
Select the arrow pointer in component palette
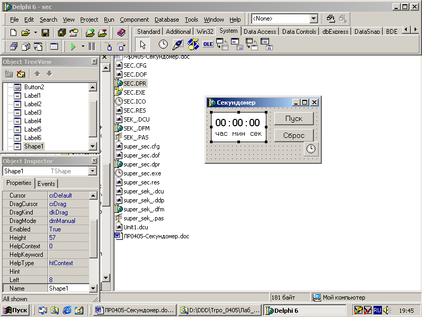[142, 44]
